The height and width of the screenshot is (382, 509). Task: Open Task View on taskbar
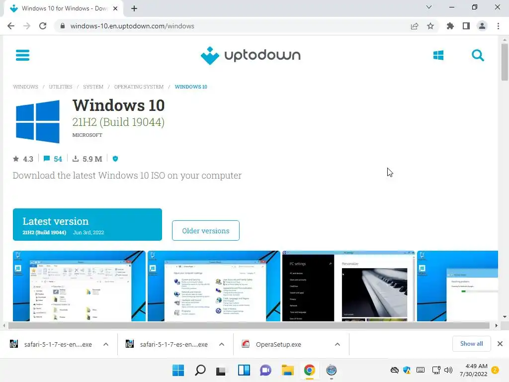(x=221, y=370)
